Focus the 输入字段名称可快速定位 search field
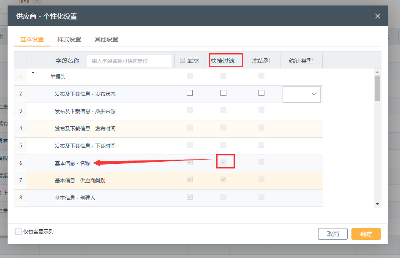Screen dimensions: 400x258 tap(129, 61)
